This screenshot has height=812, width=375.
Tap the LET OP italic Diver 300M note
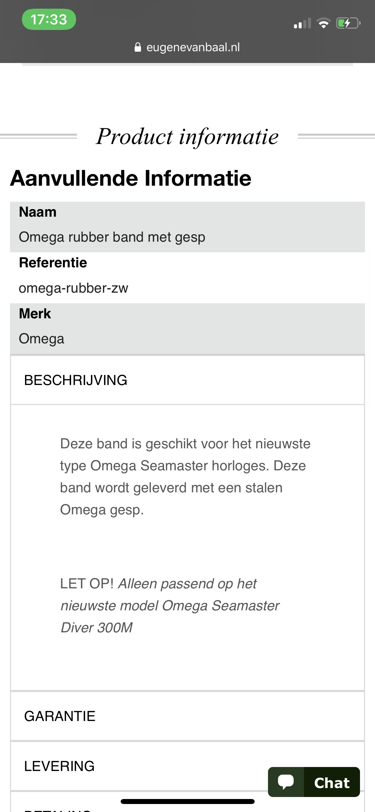coord(170,606)
